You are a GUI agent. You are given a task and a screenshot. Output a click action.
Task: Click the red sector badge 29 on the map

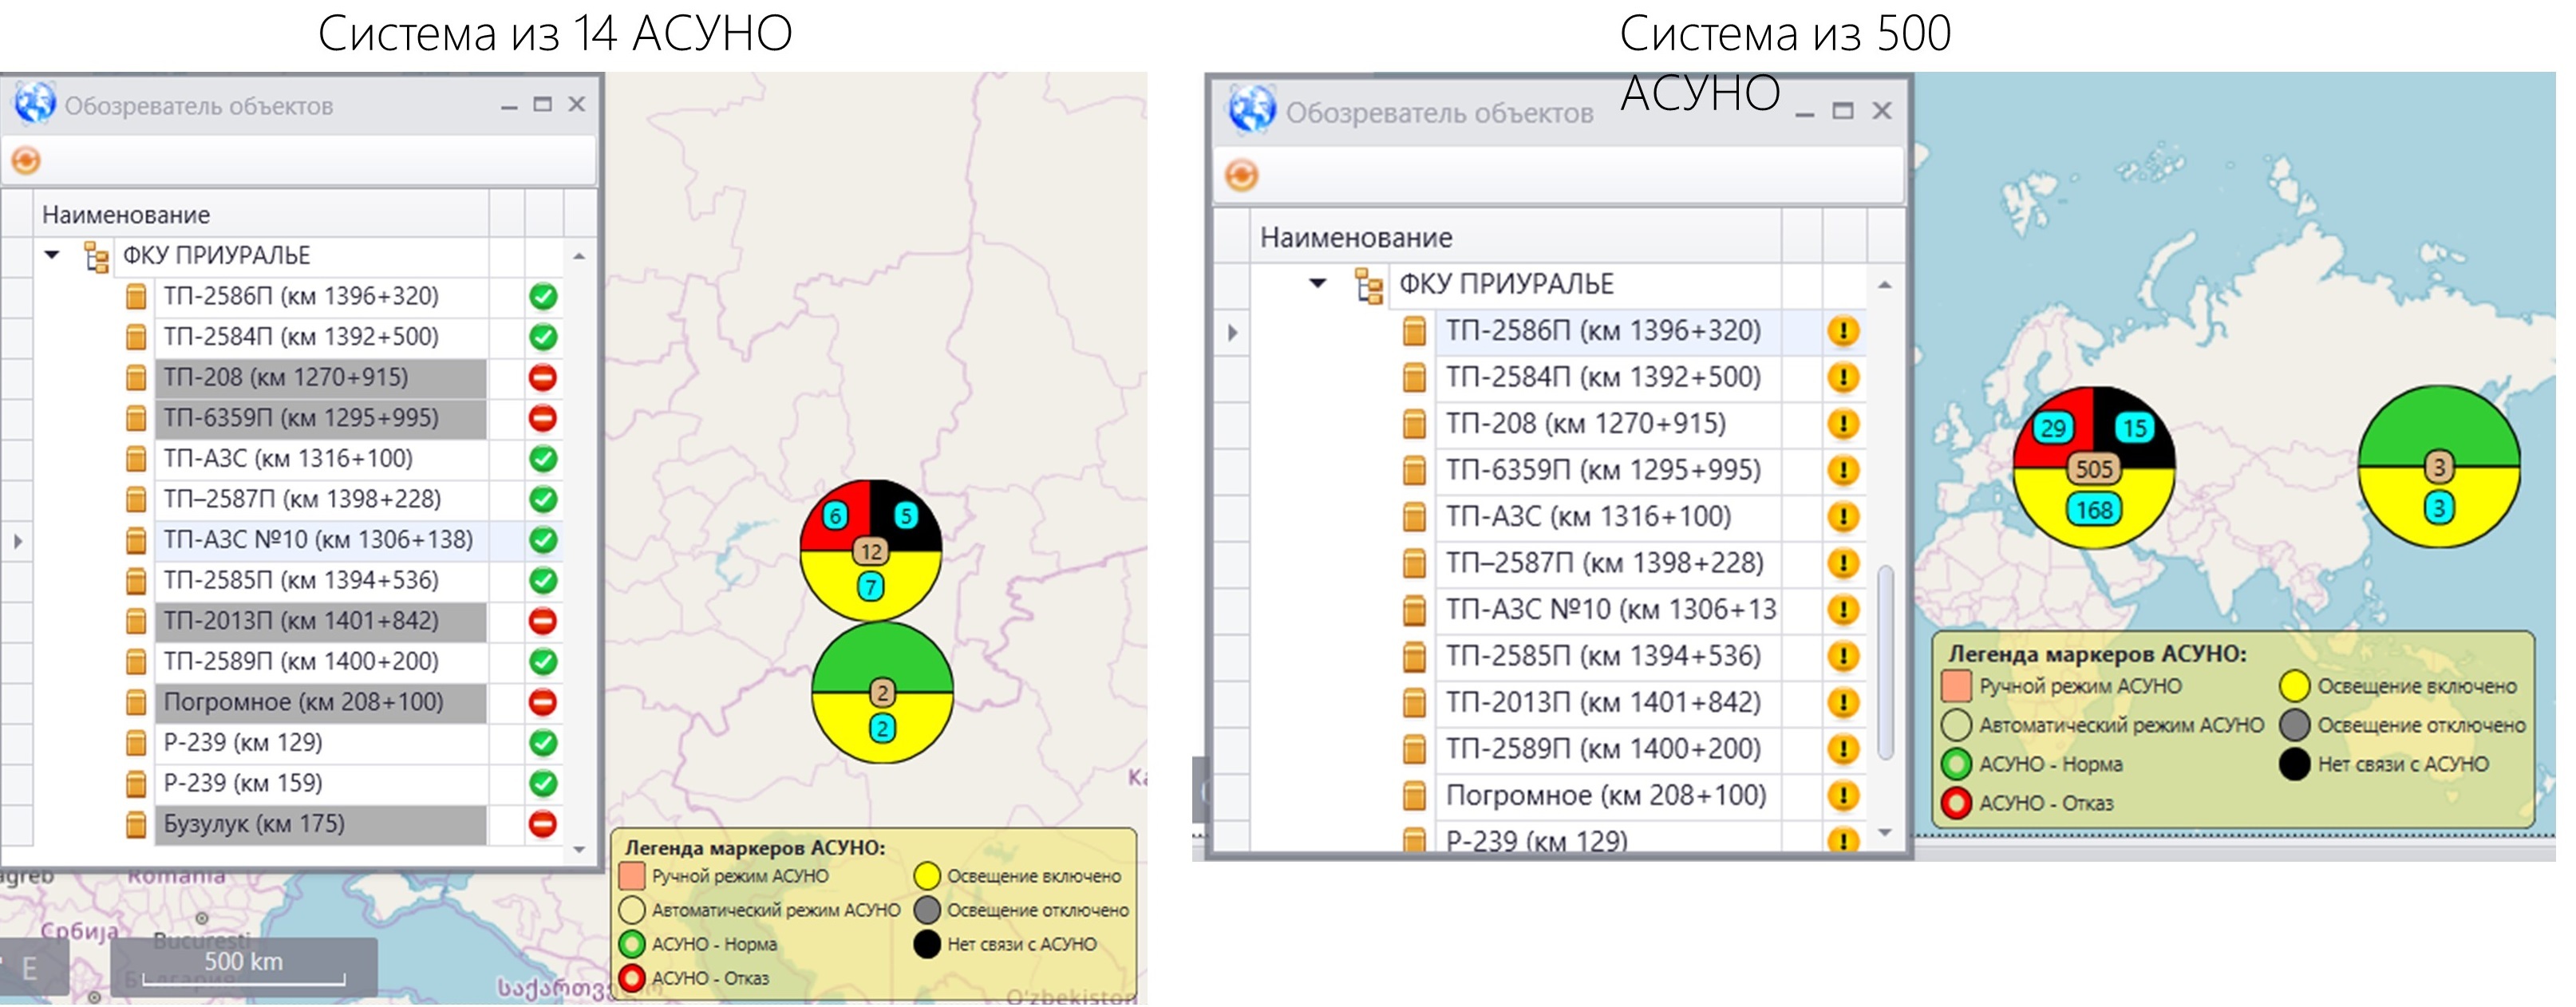coord(2053,428)
